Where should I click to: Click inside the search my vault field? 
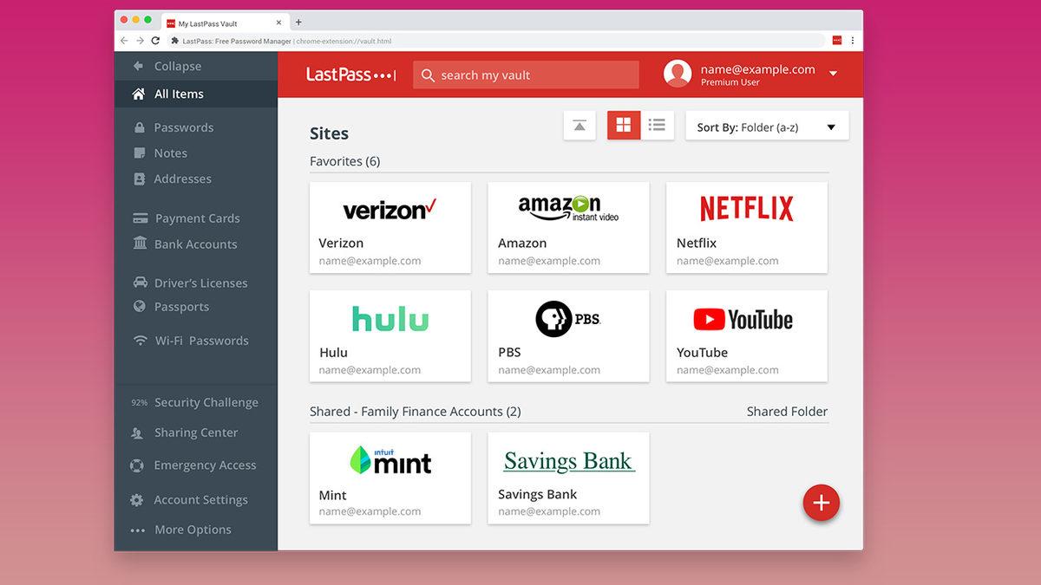click(x=525, y=75)
